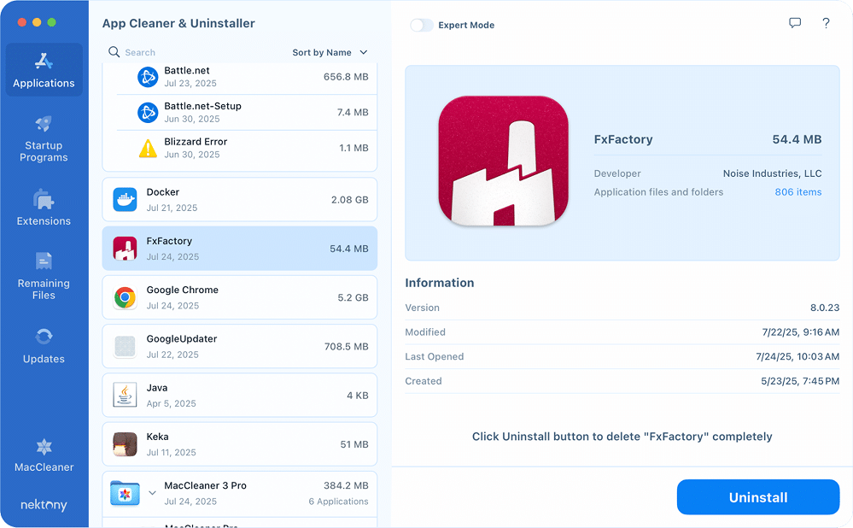Viewport: 853px width, 528px height.
Task: Click the Uninstall button
Action: pyautogui.click(x=758, y=497)
